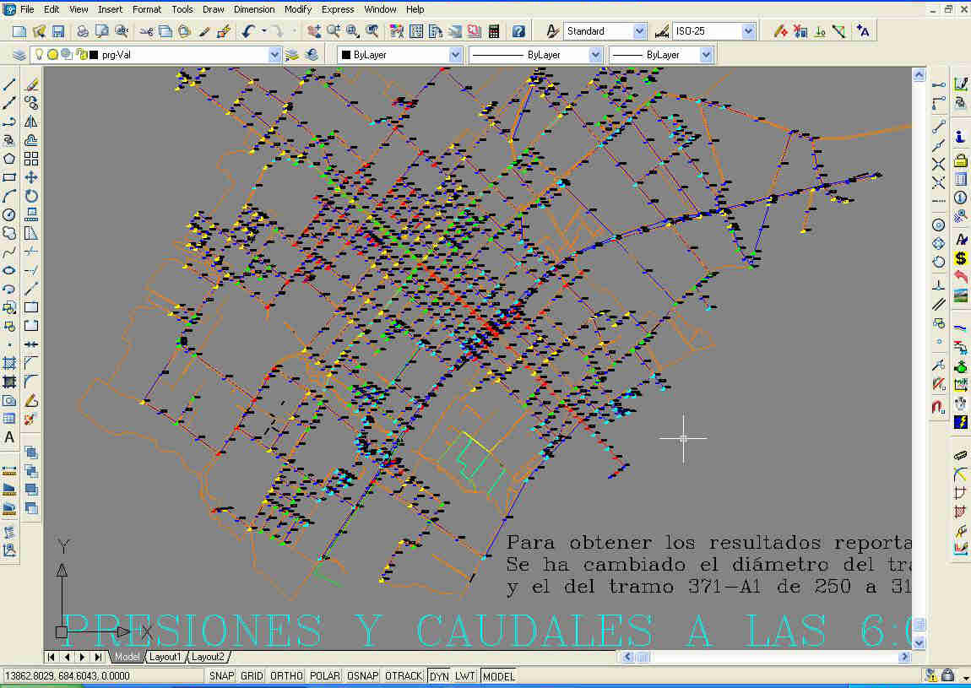Choose the Circle drawing tool
Viewport: 971px width, 688px height.
click(x=10, y=214)
